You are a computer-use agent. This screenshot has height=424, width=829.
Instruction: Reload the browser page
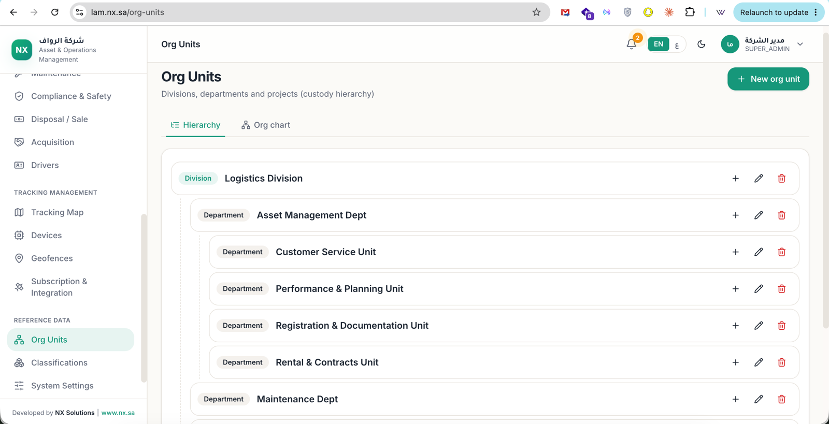(54, 12)
